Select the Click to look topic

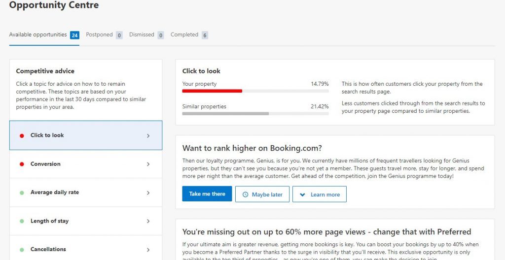point(86,135)
